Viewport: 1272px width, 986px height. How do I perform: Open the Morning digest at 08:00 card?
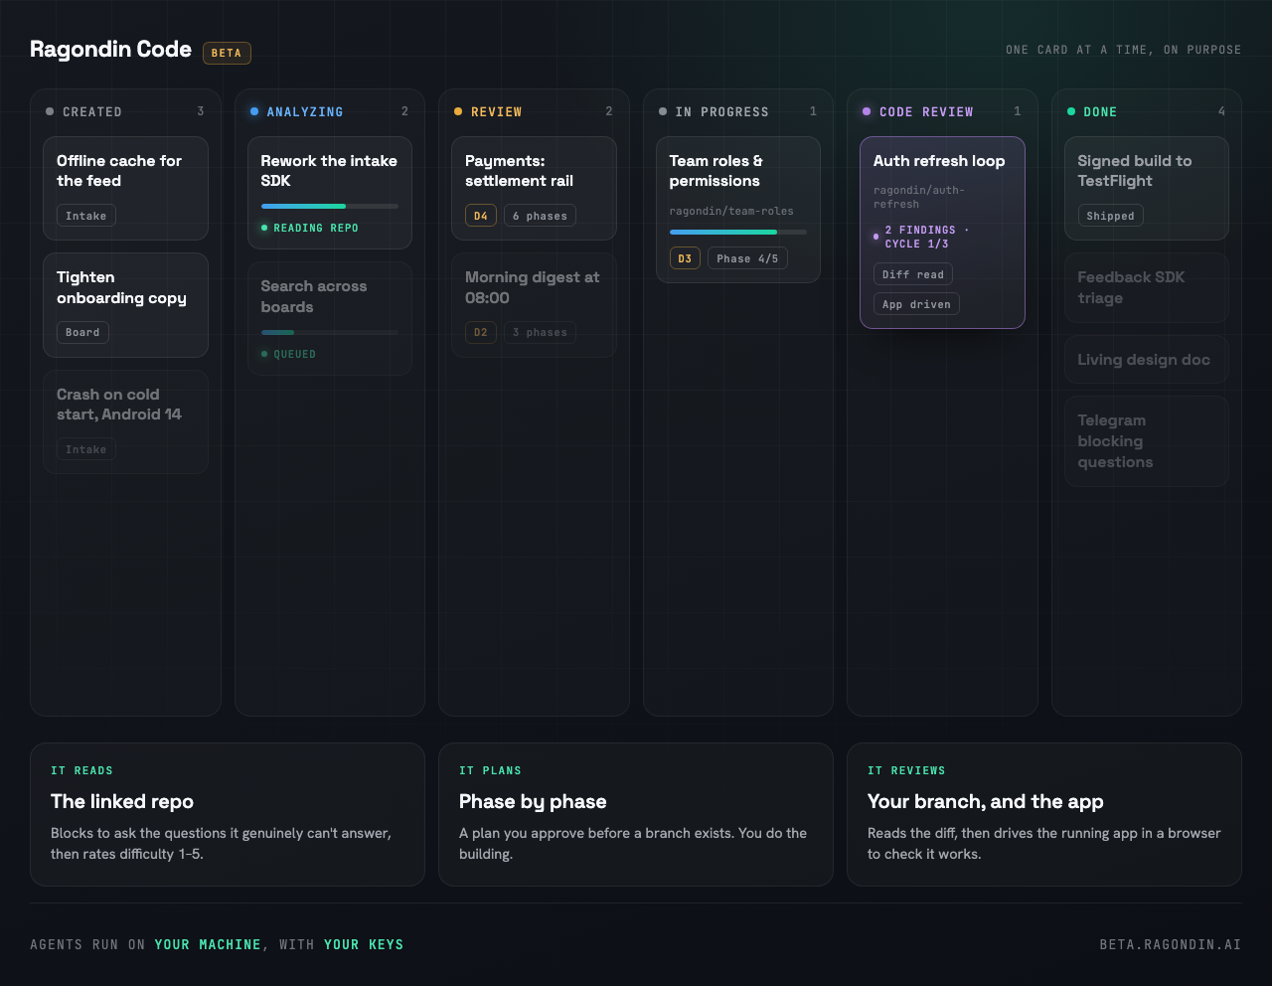pos(534,305)
